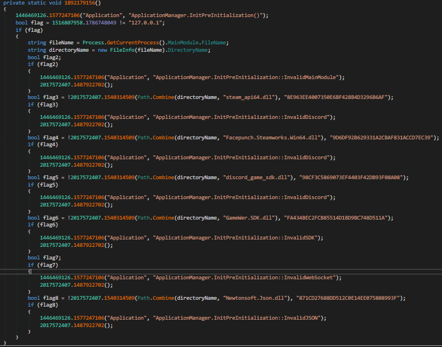Click the "bool flag7;" declaration
Screen dimensions: 442x347
tap(44, 258)
